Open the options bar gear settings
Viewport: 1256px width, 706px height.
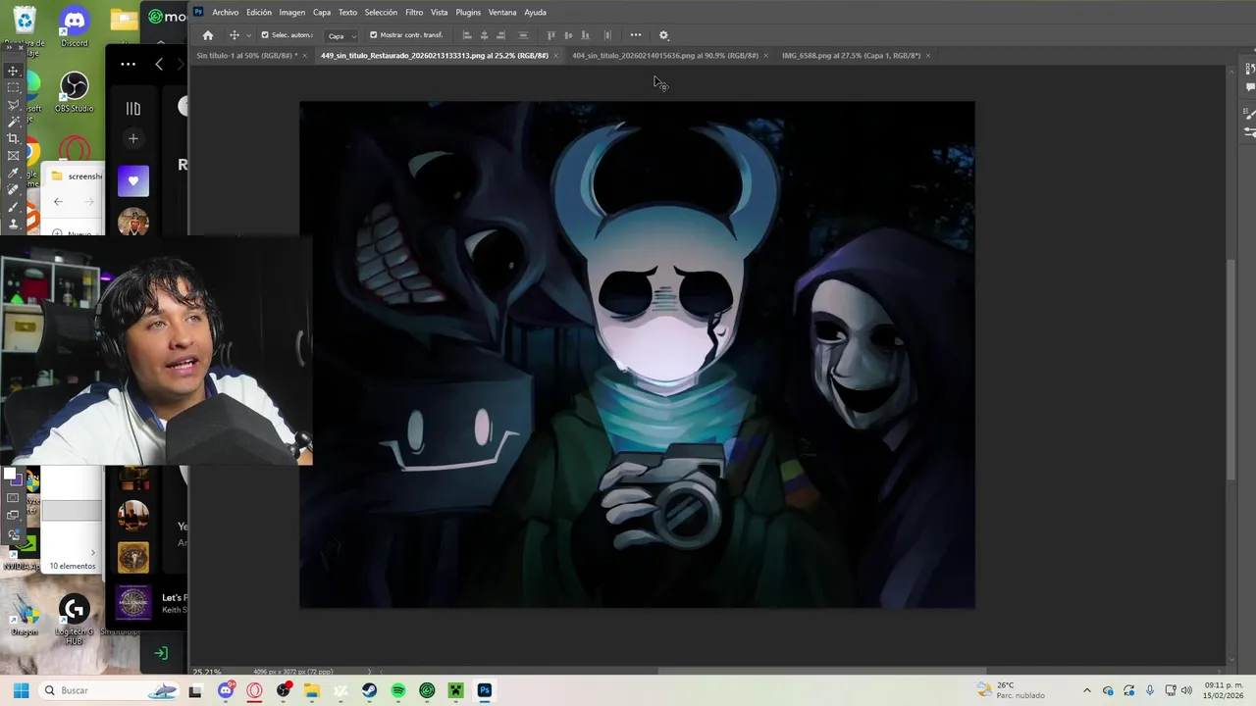[663, 35]
